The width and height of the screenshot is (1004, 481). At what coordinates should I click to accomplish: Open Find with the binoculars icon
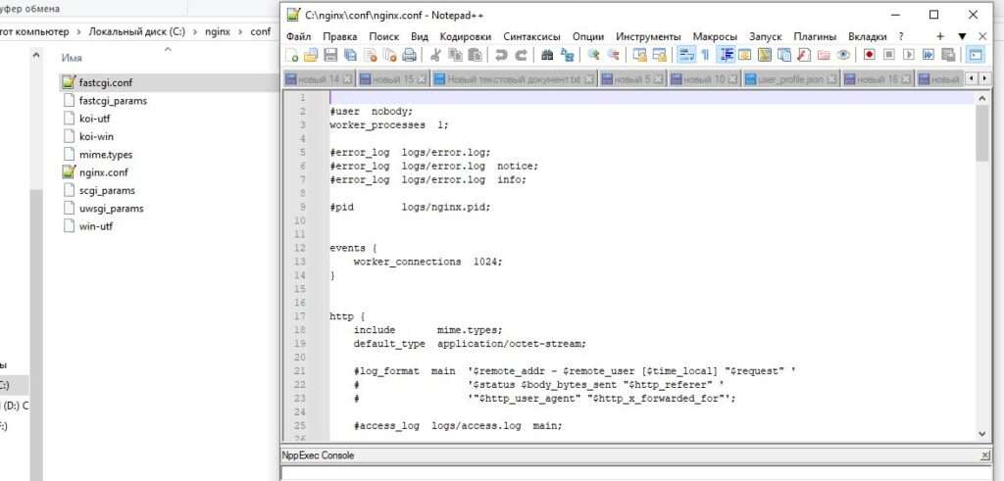click(x=547, y=55)
